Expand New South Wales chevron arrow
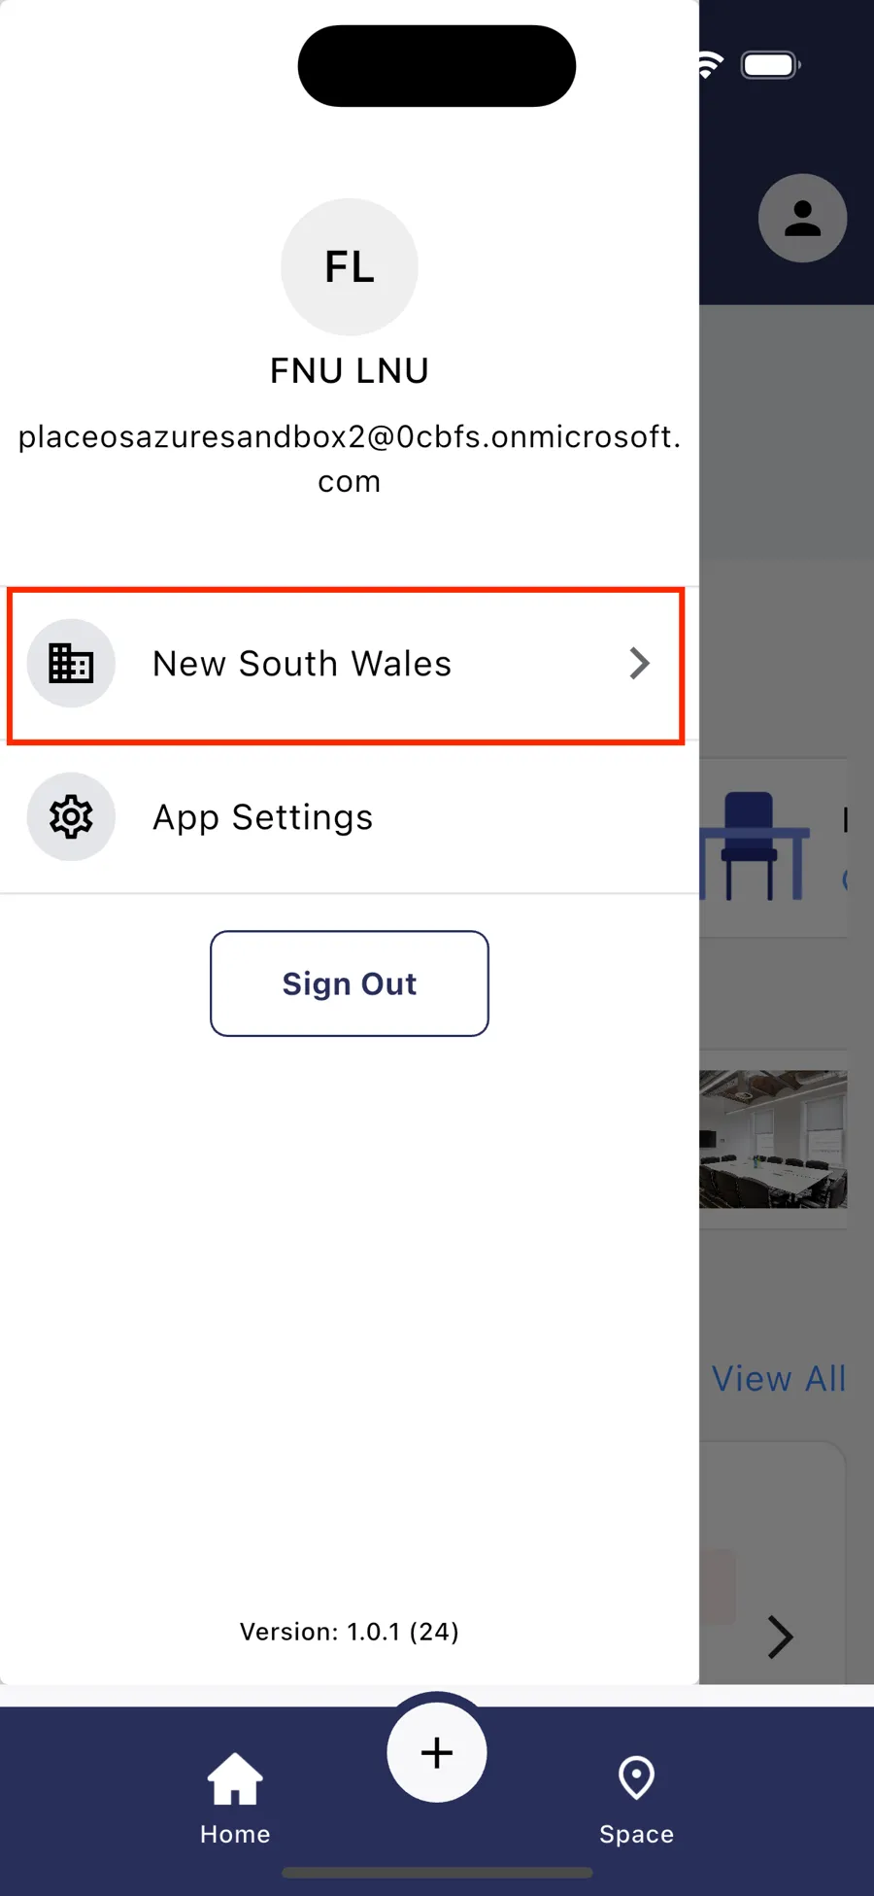 coord(639,664)
